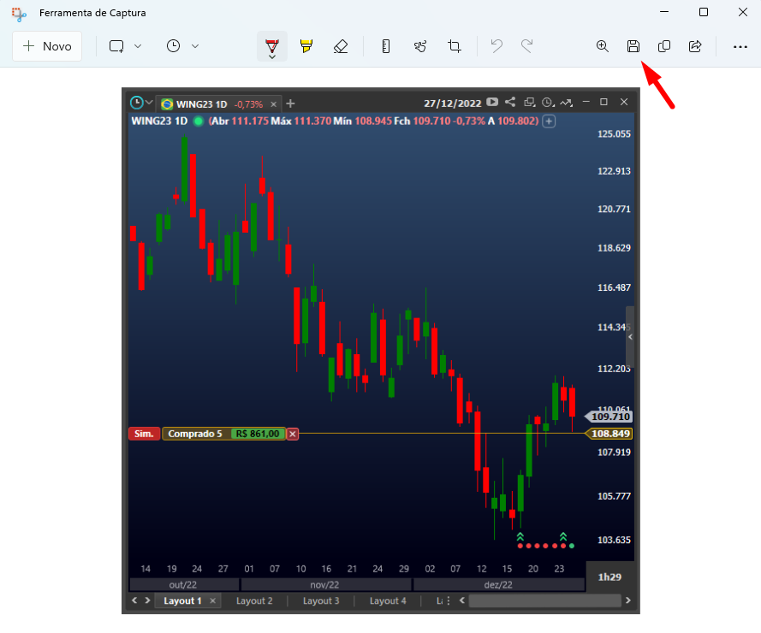Click the chart clock icon at top left
This screenshot has width=761, height=633.
pos(137,103)
